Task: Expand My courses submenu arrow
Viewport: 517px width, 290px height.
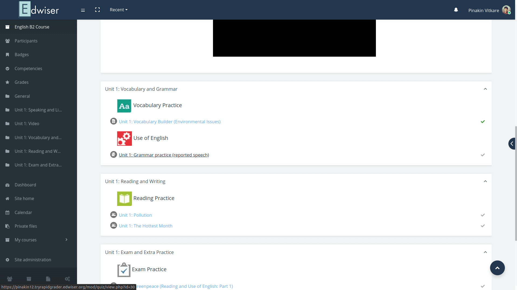Action: click(66, 240)
